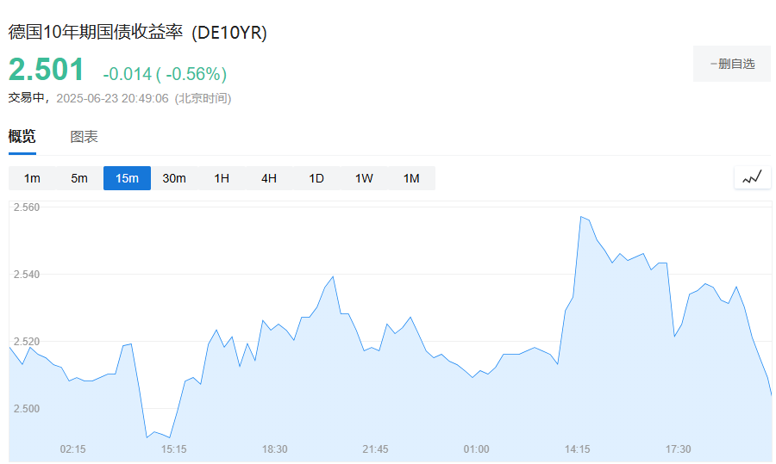Click the 一删自选 watchlist button
Screen dimensions: 776x464
[x=731, y=64]
